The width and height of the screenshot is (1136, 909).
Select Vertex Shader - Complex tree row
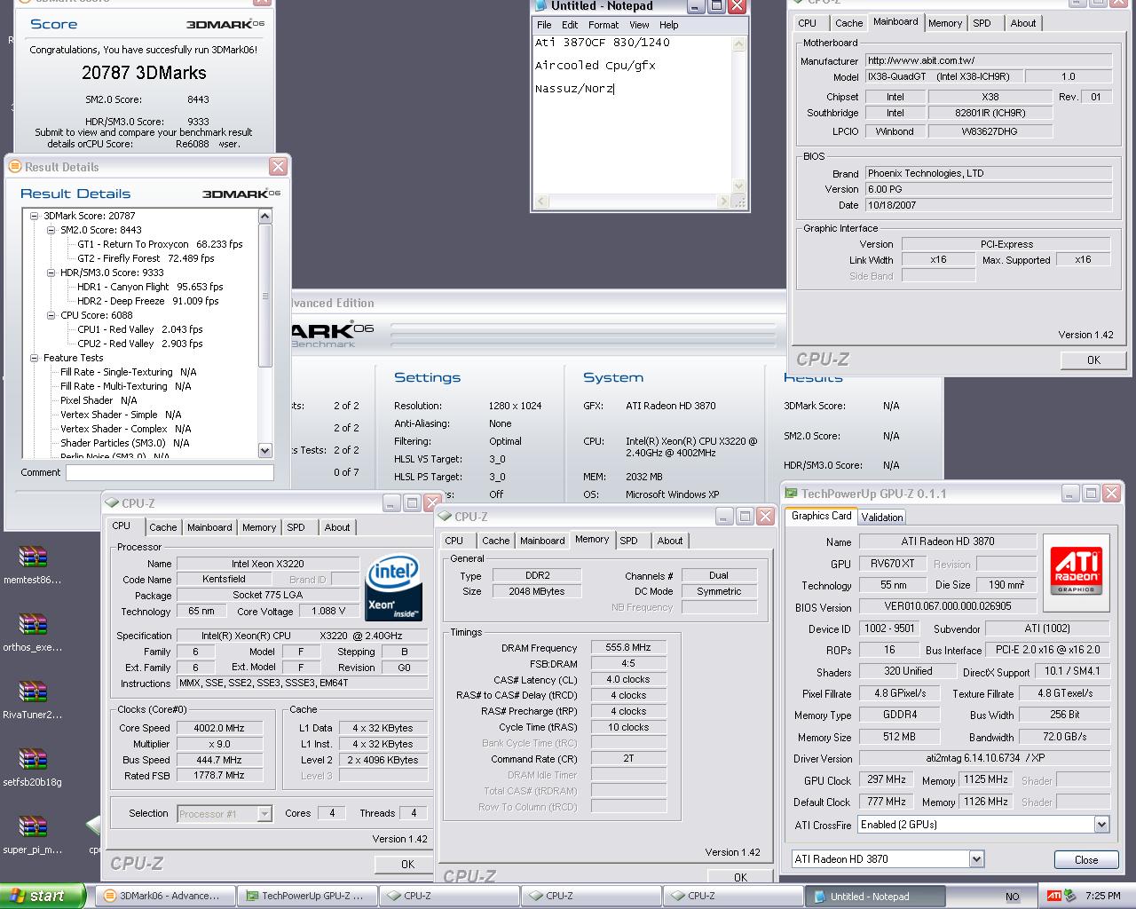[x=126, y=429]
